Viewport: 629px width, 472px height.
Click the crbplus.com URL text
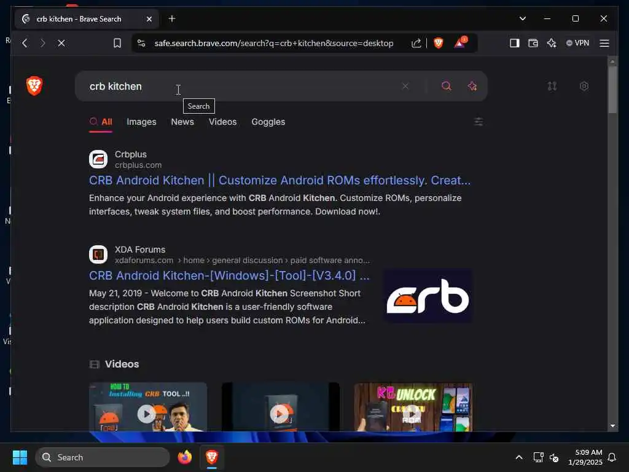[x=138, y=165]
